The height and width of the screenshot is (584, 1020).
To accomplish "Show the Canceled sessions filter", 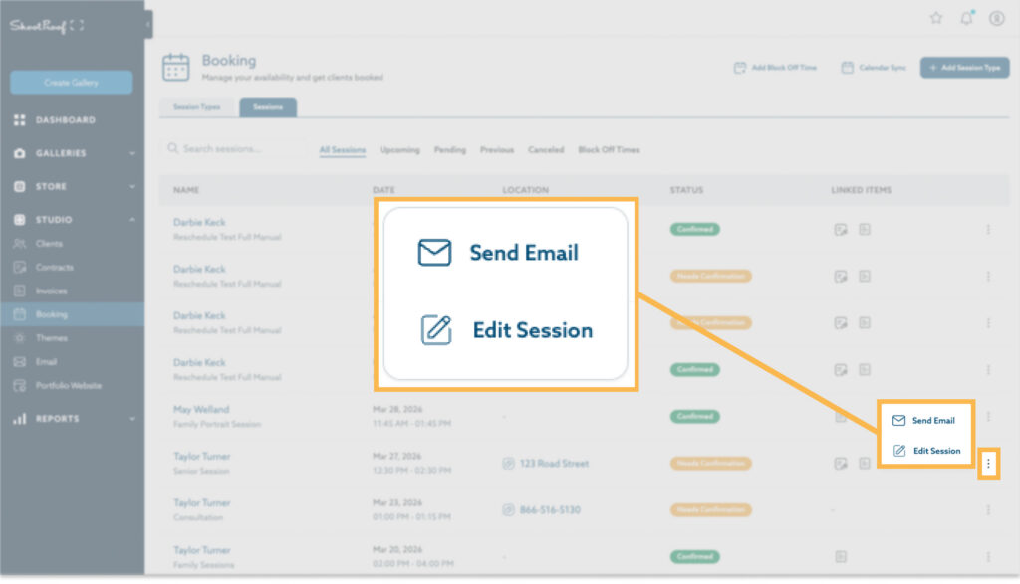I will click(546, 150).
